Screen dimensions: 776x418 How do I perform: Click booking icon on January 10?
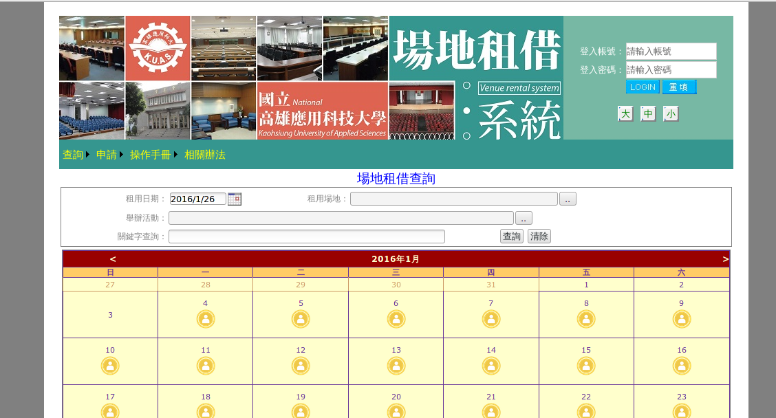[x=110, y=366]
